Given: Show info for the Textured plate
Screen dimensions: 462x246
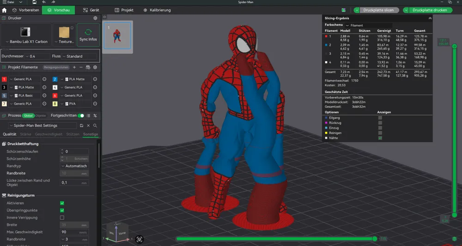Looking at the screenshot, I should pos(72,28).
